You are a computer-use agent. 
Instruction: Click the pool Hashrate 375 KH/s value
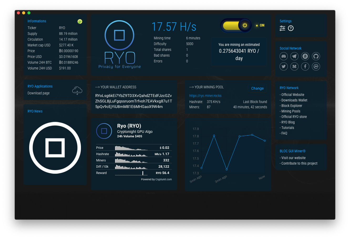(214, 102)
